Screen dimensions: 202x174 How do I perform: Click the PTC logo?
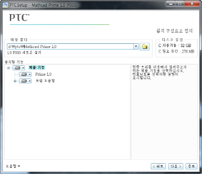point(19,17)
